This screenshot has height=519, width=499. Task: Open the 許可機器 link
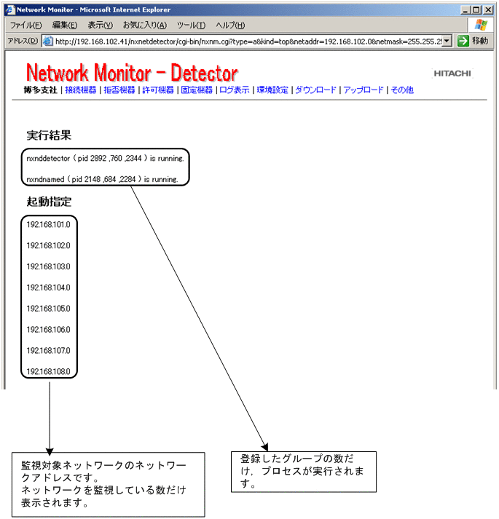tap(158, 90)
